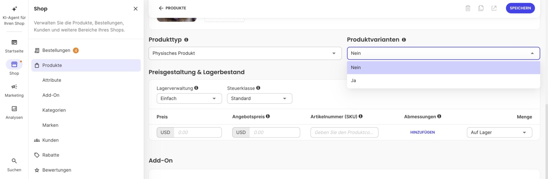Open the Lagerverwaltung Einfach dropdown
The height and width of the screenshot is (179, 548).
(189, 98)
